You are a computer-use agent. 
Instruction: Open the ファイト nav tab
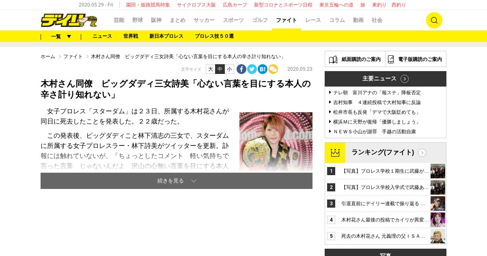pyautogui.click(x=287, y=20)
